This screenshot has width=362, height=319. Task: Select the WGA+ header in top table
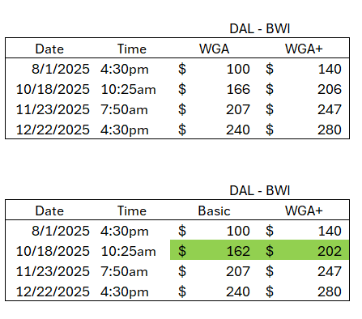pyautogui.click(x=304, y=49)
